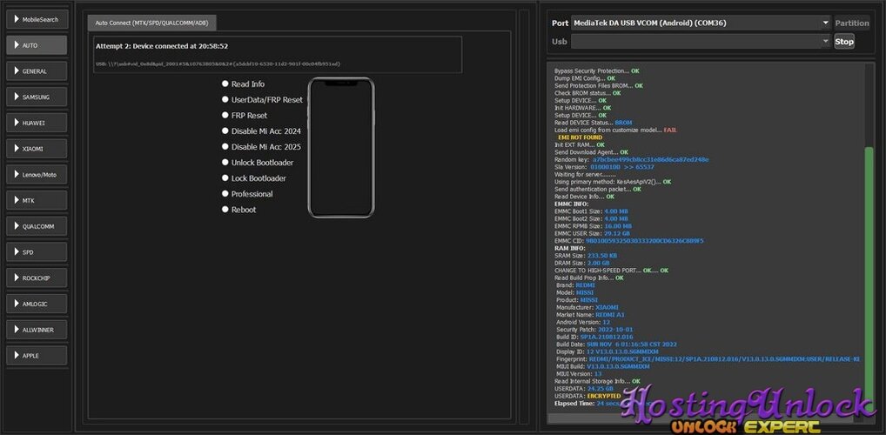Open the MobileSearch sidebar section

37,19
